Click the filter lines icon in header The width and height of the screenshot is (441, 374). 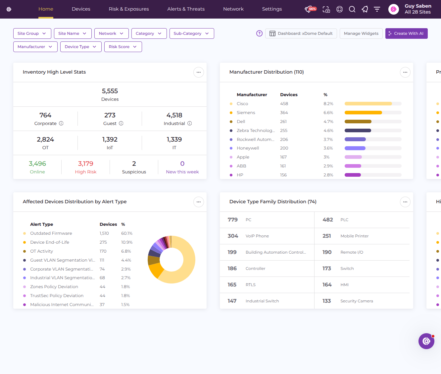377,9
